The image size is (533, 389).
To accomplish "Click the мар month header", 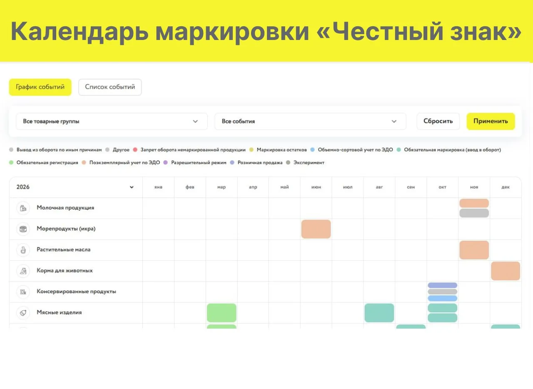I will click(x=222, y=187).
